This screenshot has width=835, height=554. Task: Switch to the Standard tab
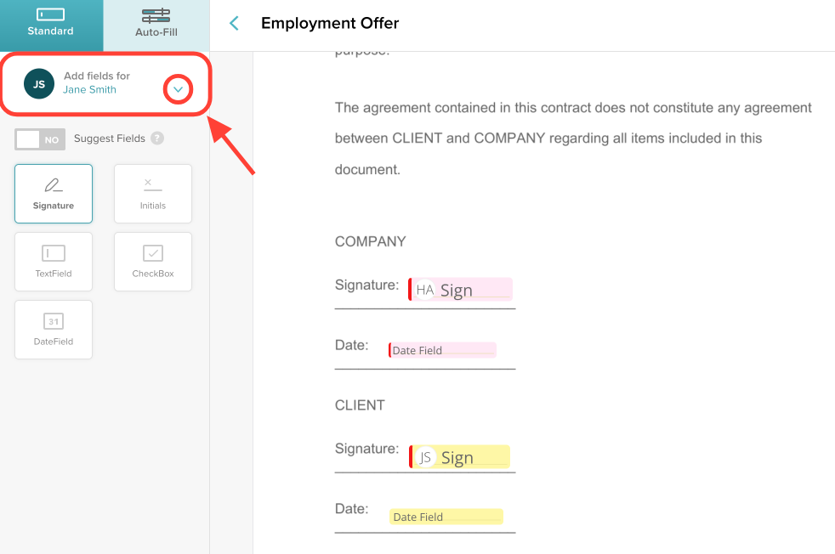(x=52, y=25)
